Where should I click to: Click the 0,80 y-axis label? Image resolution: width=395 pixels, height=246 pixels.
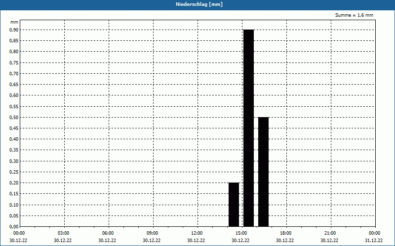14,52
